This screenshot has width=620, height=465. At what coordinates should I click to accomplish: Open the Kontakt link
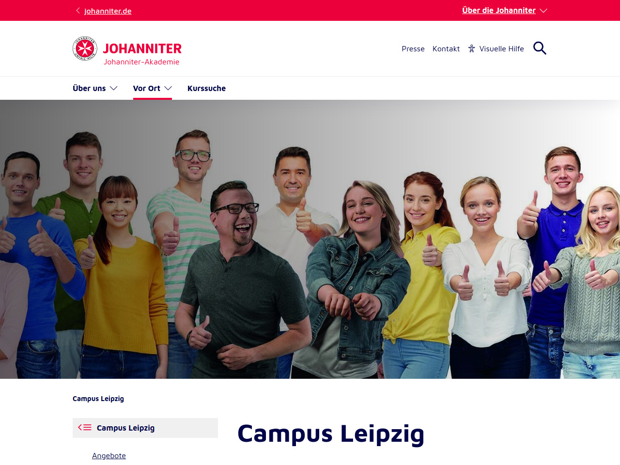click(x=446, y=48)
